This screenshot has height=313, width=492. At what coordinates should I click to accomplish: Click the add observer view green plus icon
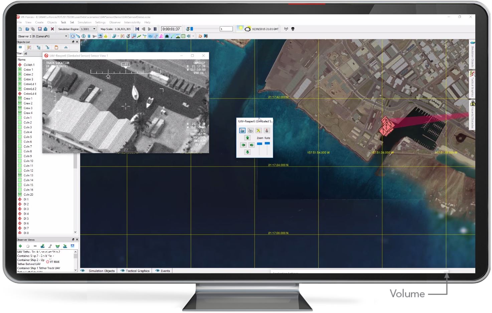click(x=20, y=246)
